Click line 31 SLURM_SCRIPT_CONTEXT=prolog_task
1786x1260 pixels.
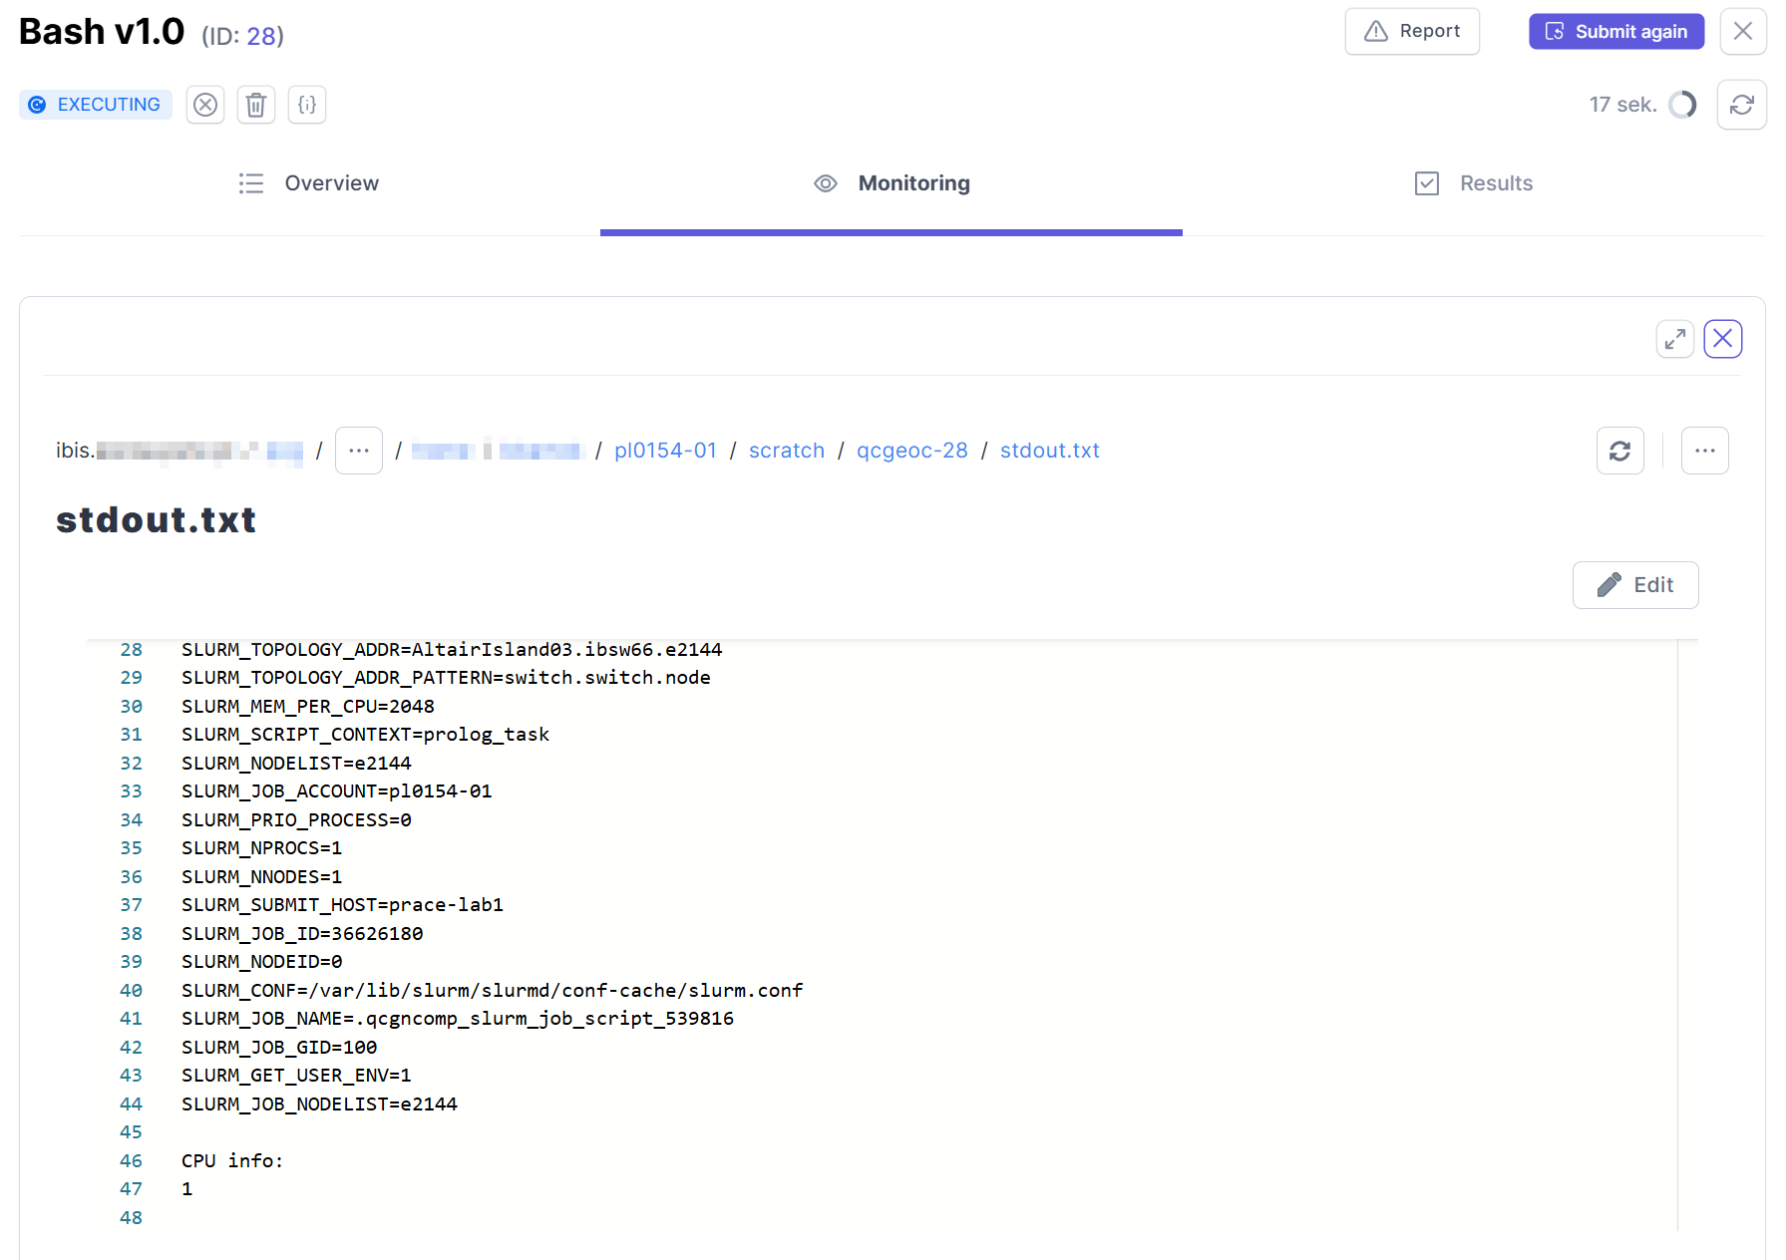coord(365,735)
